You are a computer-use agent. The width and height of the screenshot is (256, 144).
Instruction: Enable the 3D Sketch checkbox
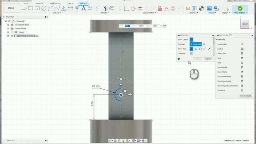[x=242, y=90]
